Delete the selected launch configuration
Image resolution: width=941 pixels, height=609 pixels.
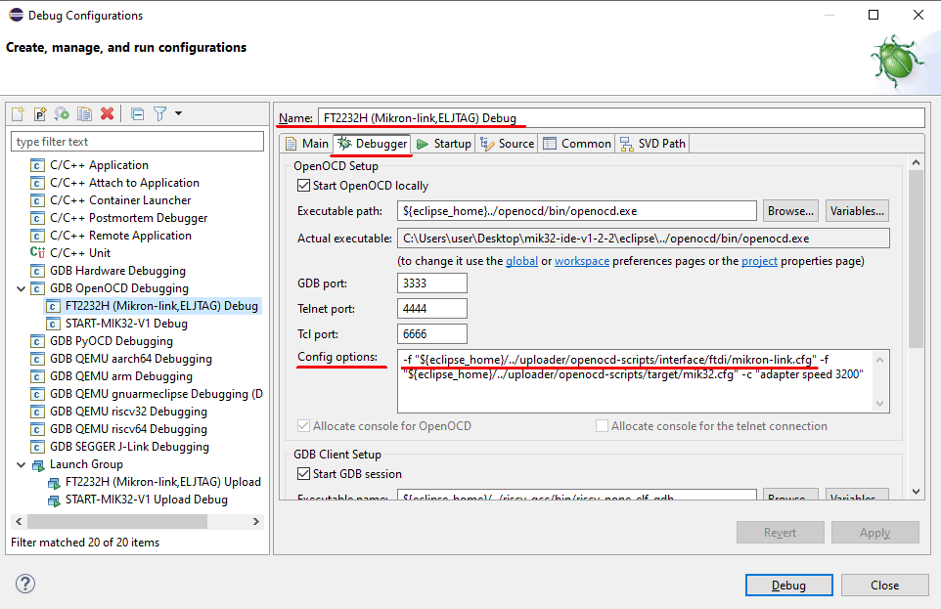[108, 113]
